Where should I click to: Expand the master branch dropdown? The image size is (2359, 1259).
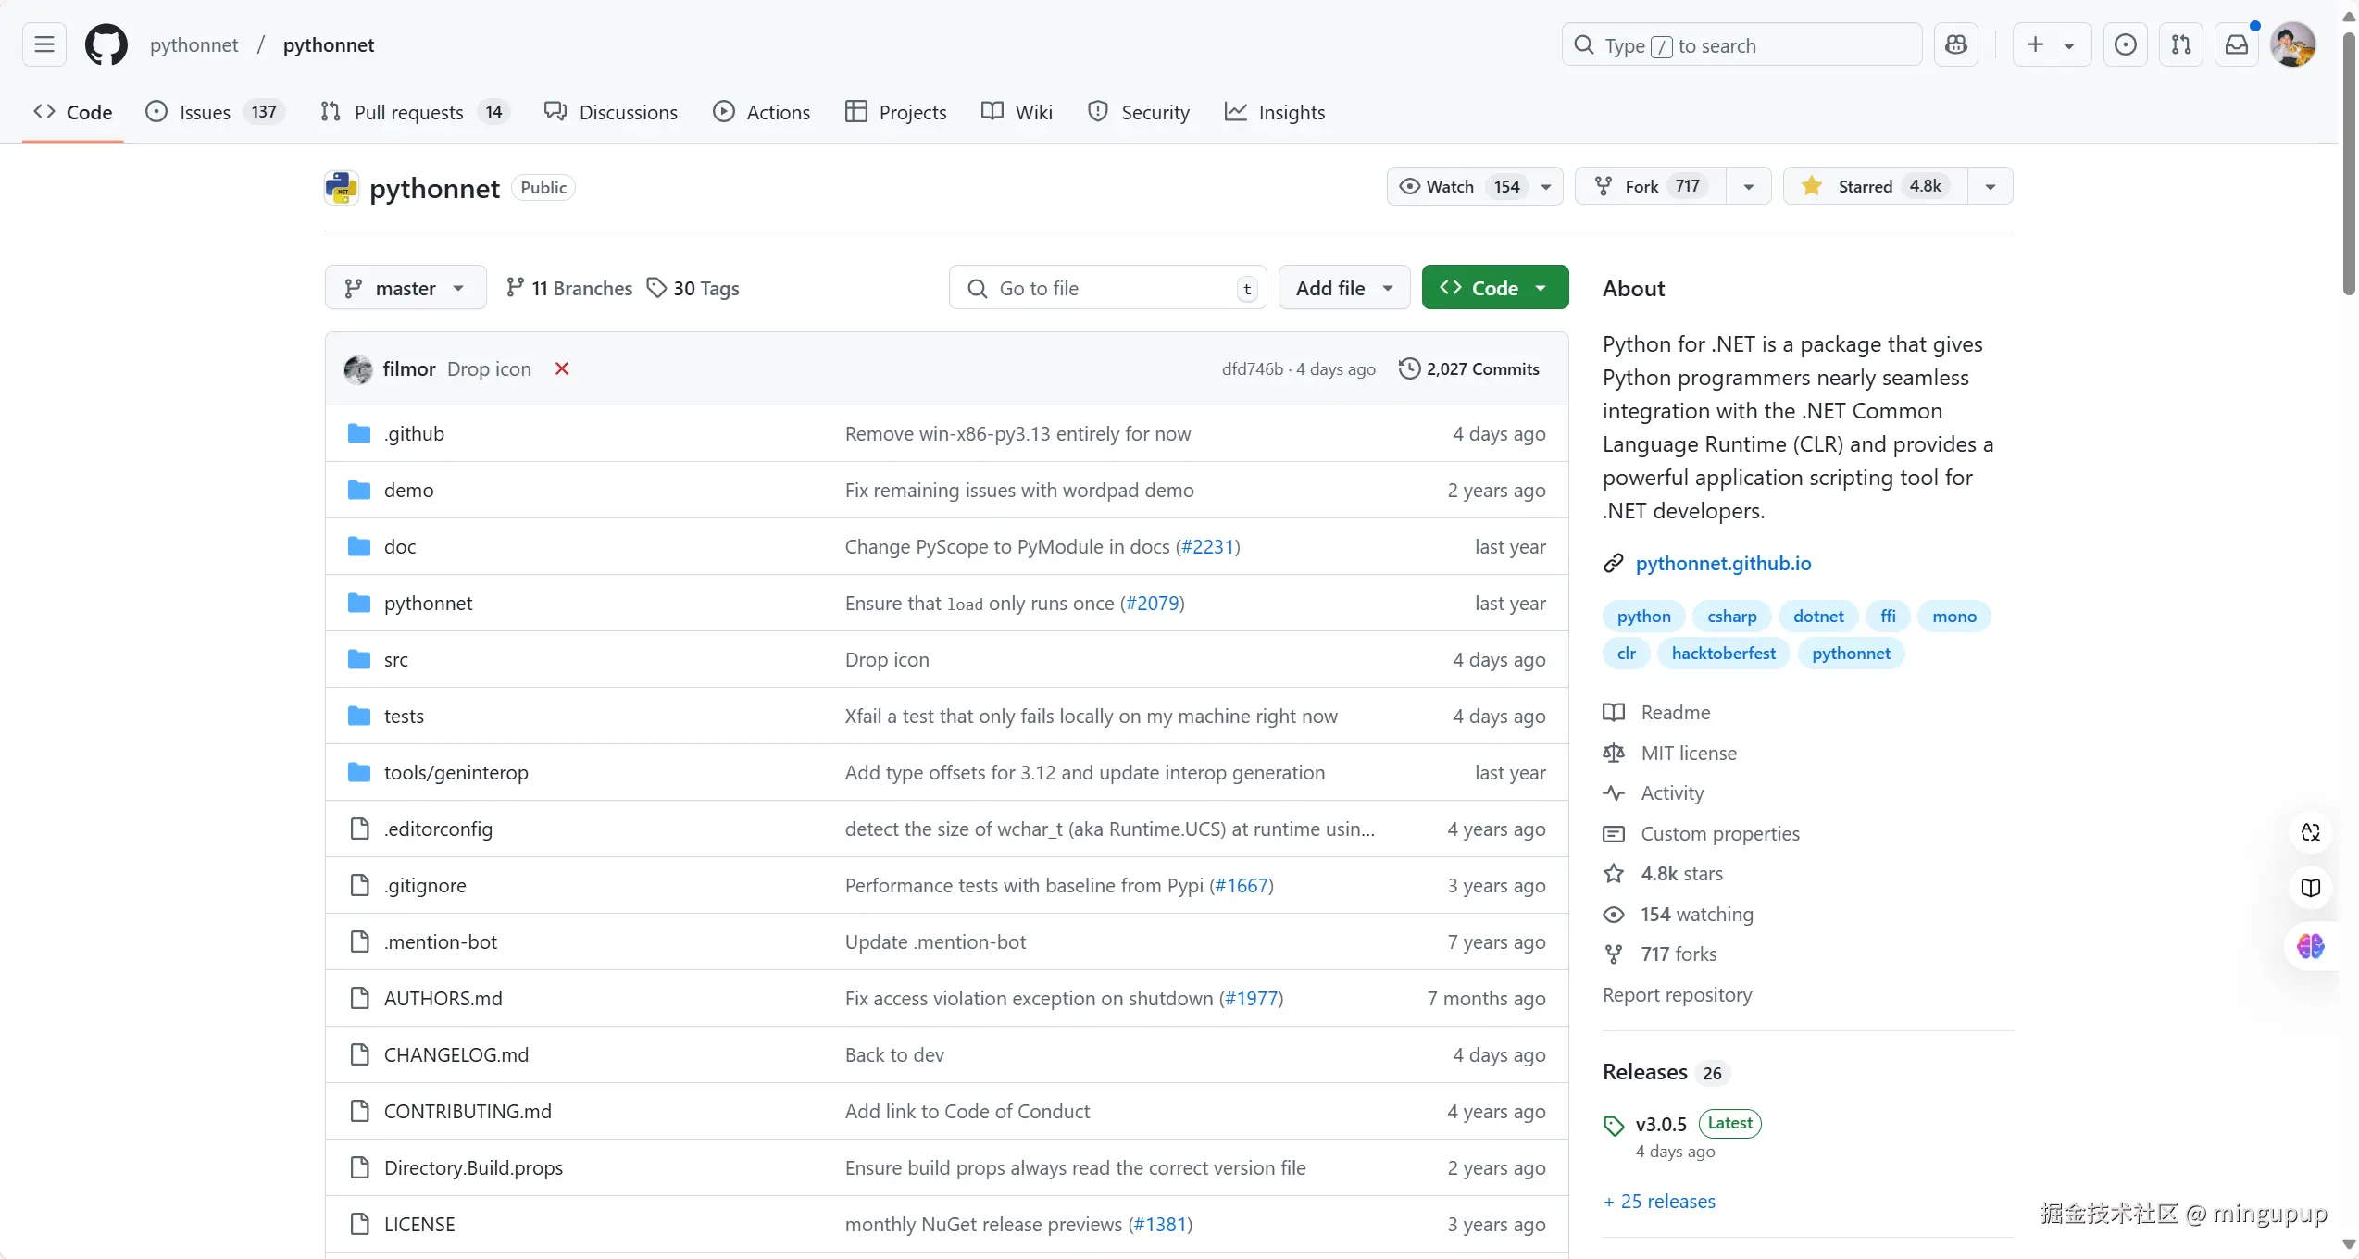point(406,288)
